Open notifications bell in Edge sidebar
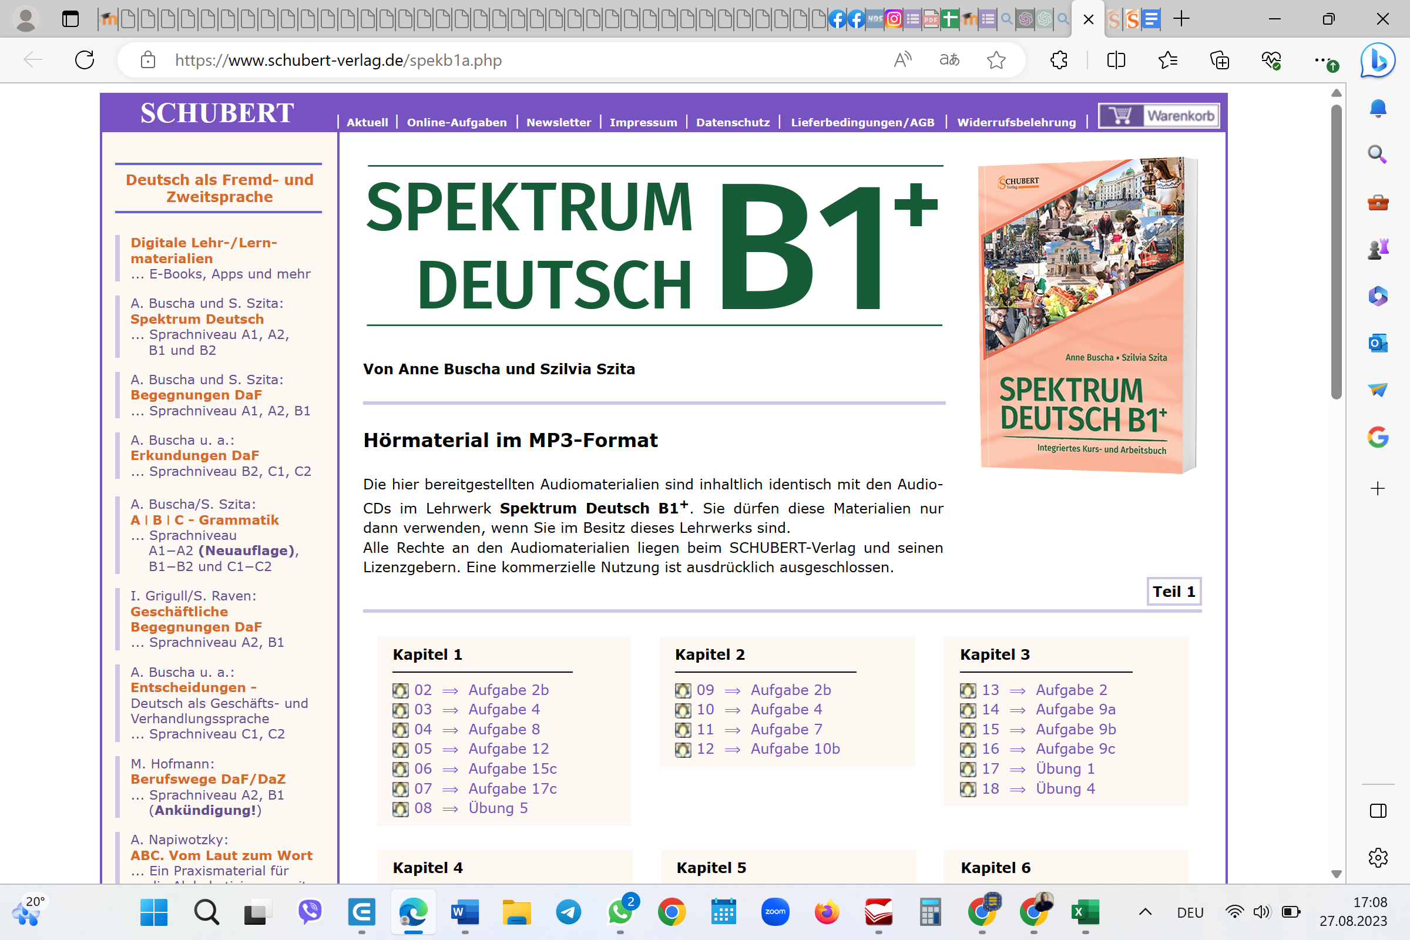The height and width of the screenshot is (940, 1410). coord(1378,109)
